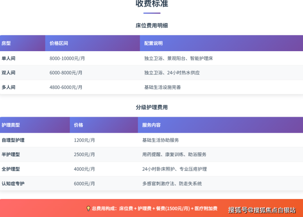
Task: Click the 多人间 row label
Action: (9, 87)
